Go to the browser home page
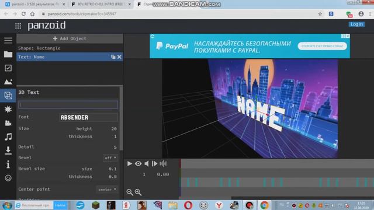The image size is (374, 210). 33,14
